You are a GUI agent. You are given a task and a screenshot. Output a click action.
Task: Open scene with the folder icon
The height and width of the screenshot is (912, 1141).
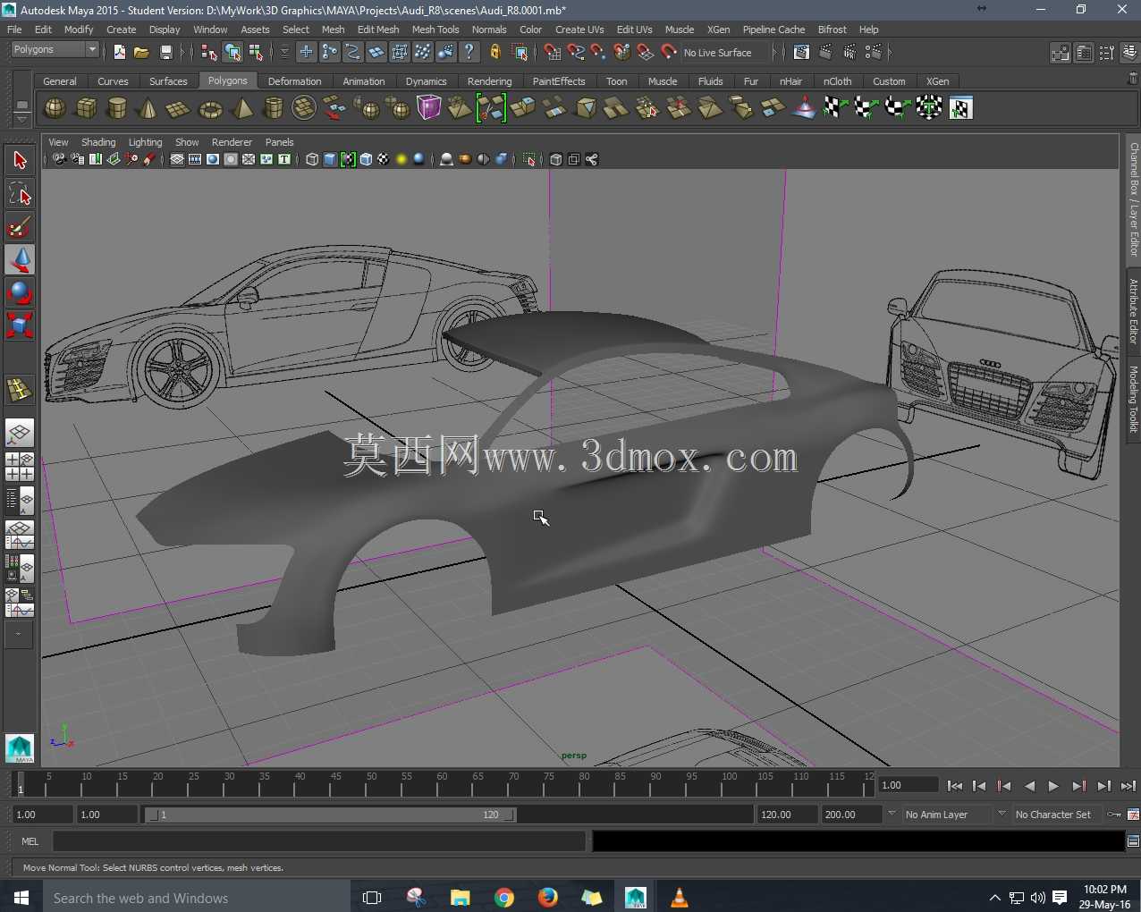(141, 53)
